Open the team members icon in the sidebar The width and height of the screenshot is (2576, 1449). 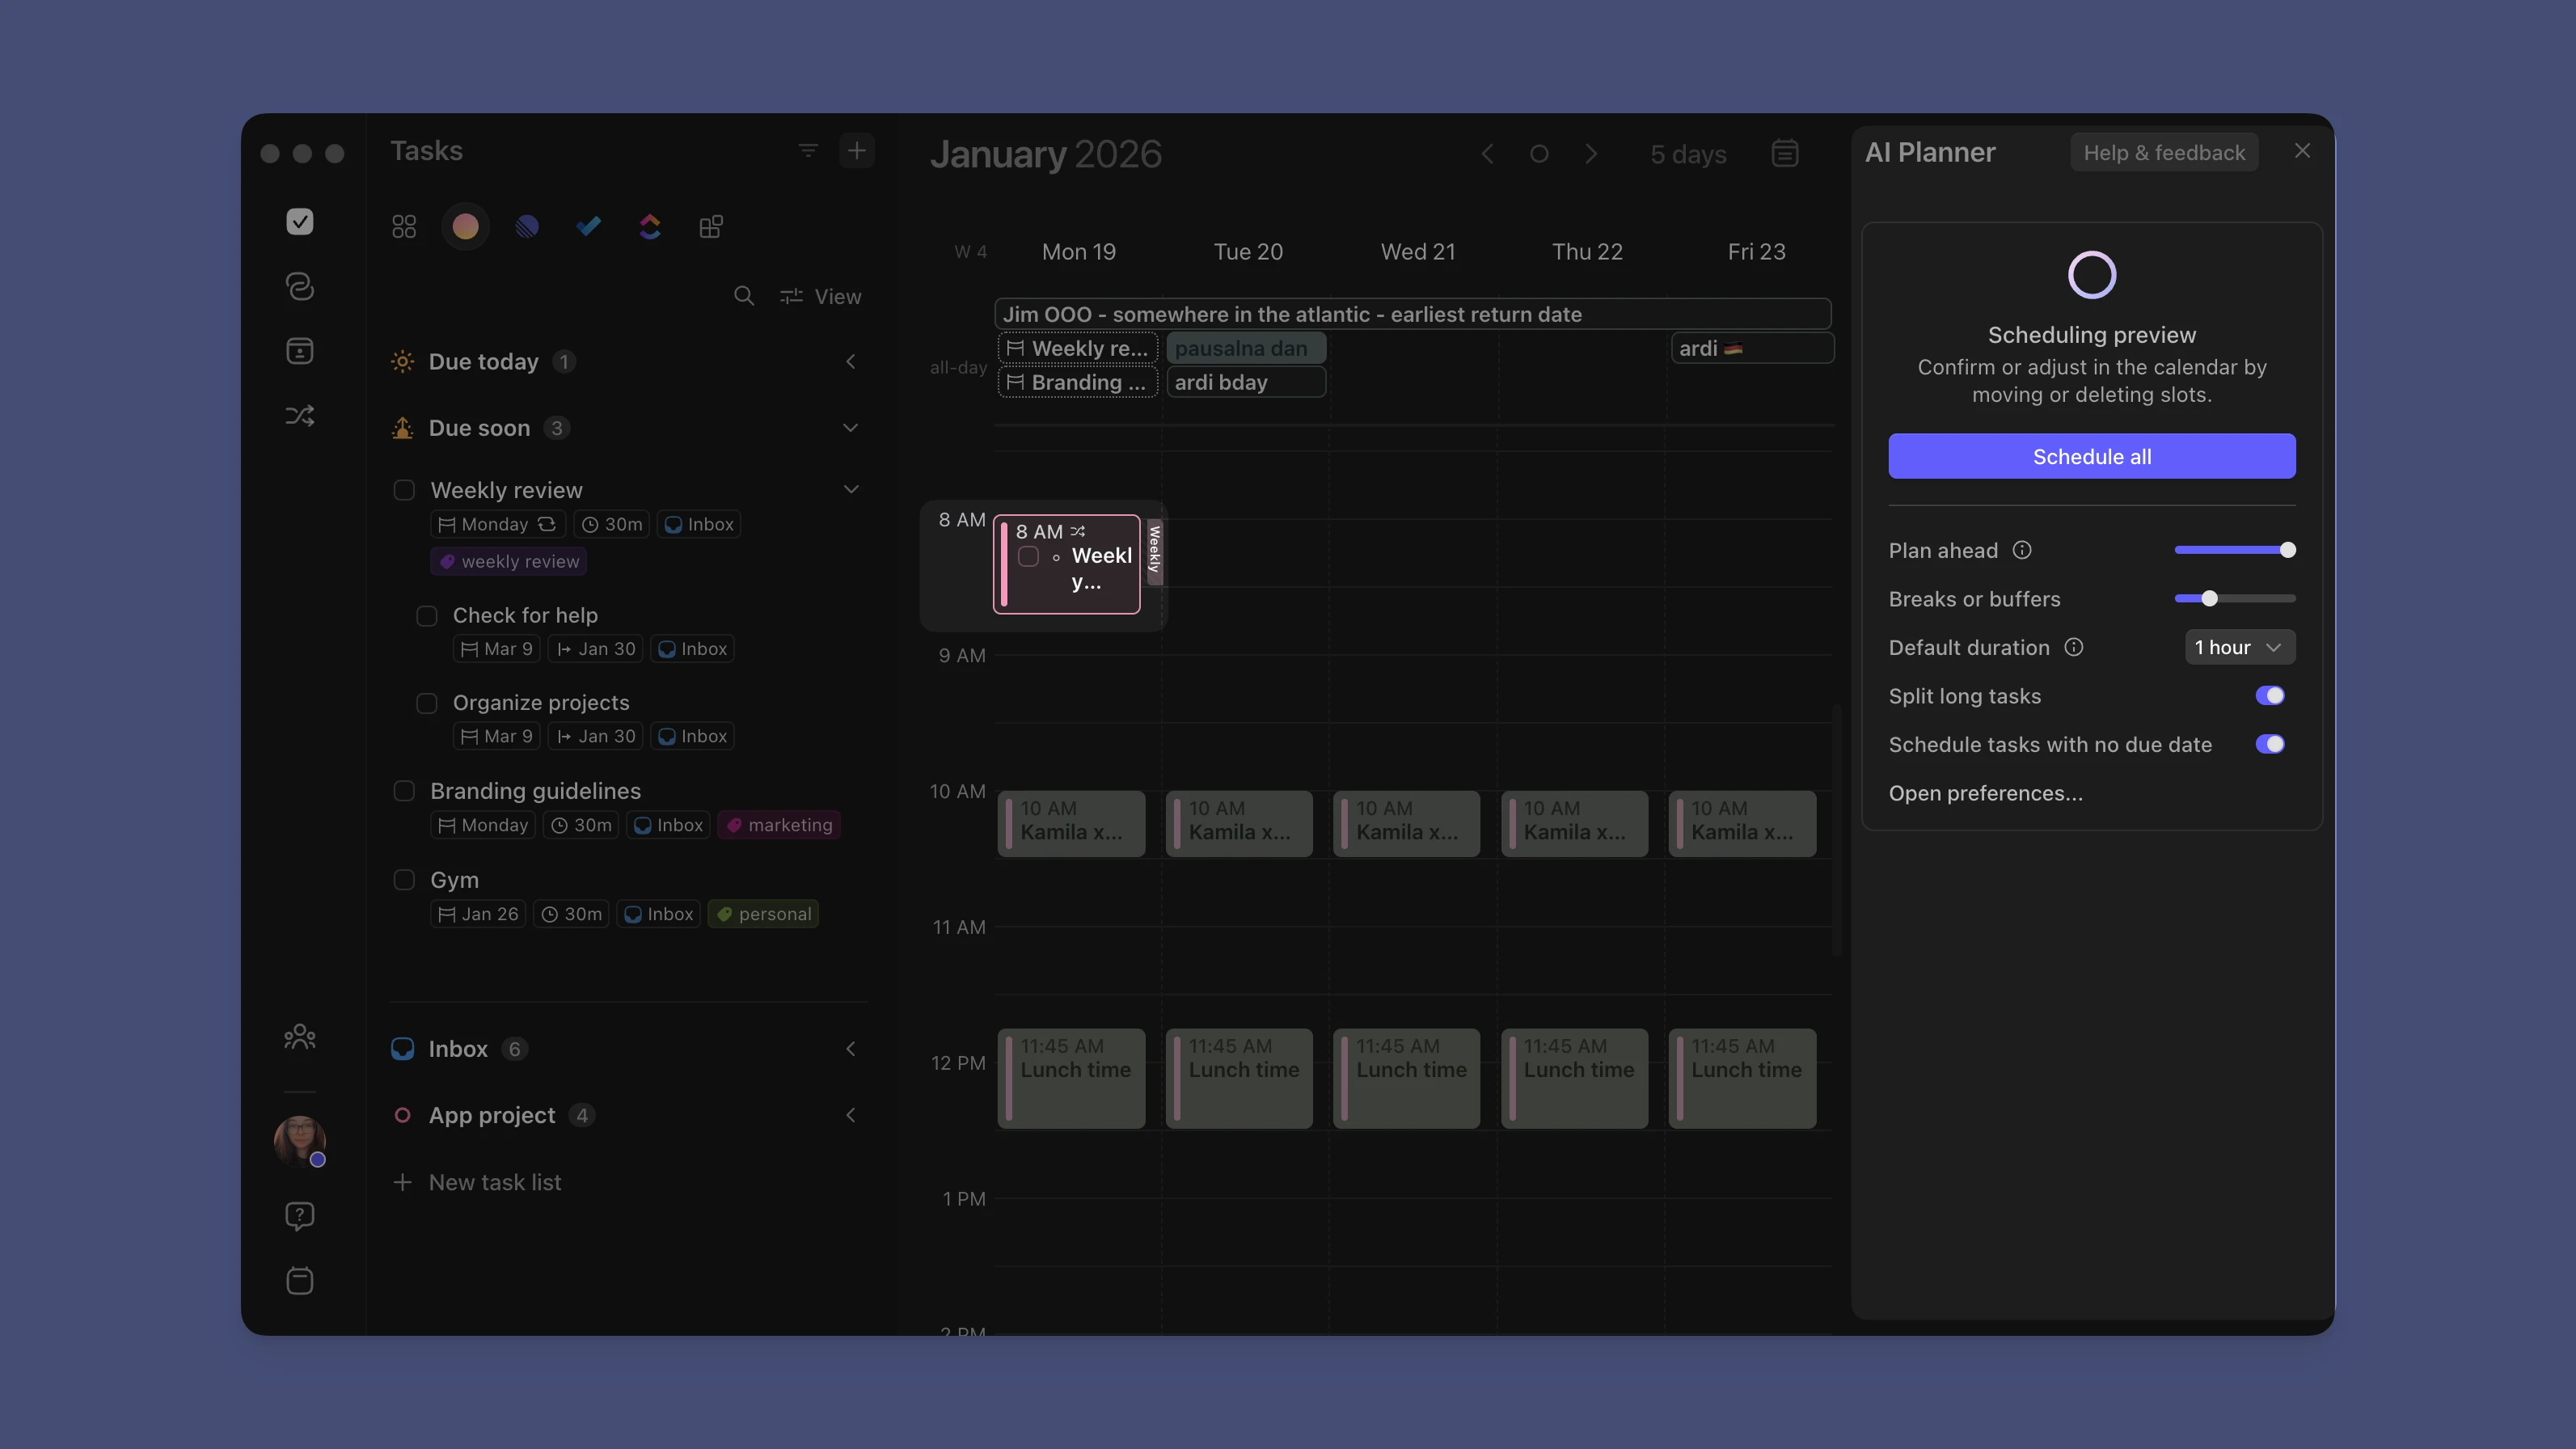click(299, 1037)
